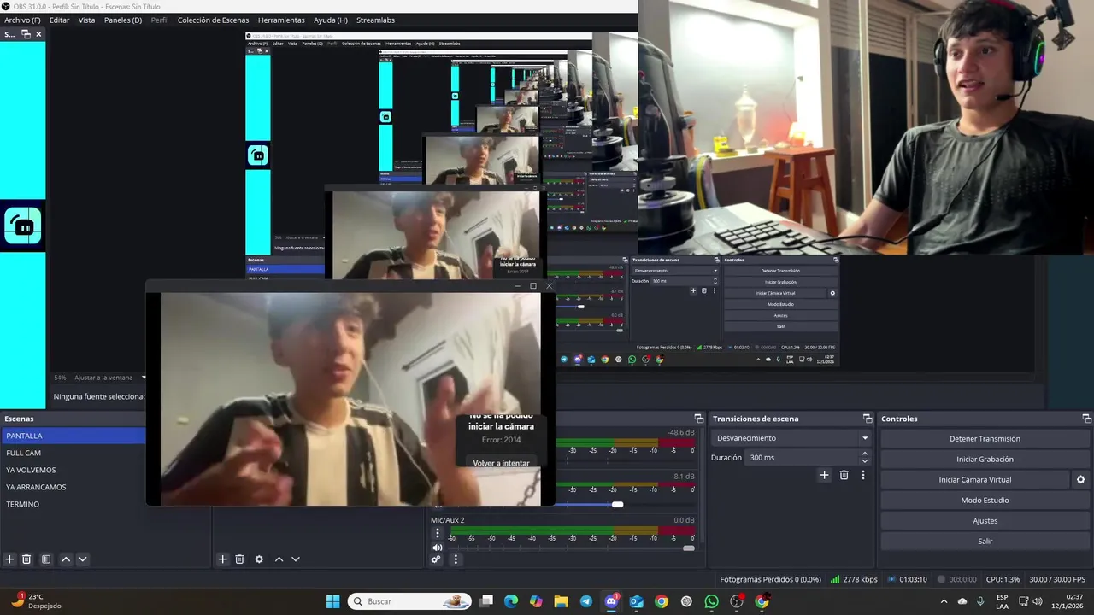Select the FULL CAM scene
1094x615 pixels.
(x=74, y=453)
